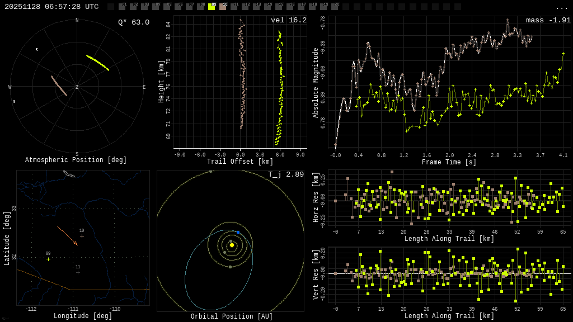Image resolution: width=573 pixels, height=322 pixels.
Task: Click the T_j 2.89 Tisserand label
Action: point(285,174)
